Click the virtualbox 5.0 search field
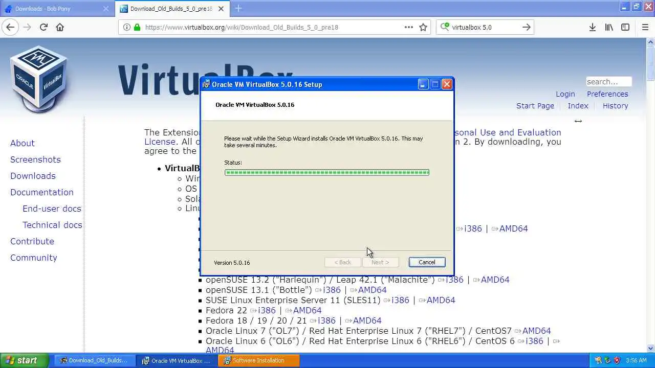The height and width of the screenshot is (368, 655). click(x=485, y=27)
